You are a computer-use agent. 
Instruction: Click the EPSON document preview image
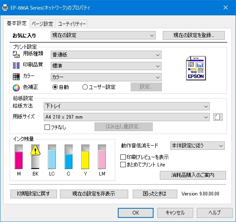[196, 68]
